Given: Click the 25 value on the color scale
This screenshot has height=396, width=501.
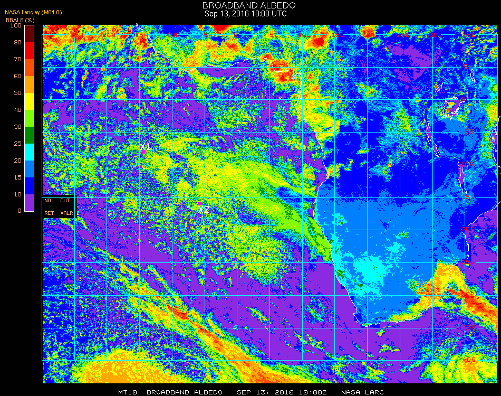Looking at the screenshot, I should click(x=17, y=144).
